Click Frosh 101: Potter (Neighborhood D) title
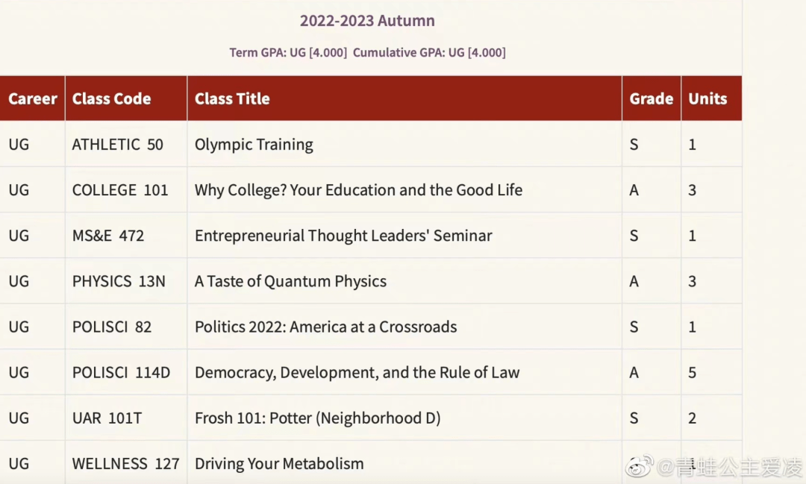 pos(317,418)
